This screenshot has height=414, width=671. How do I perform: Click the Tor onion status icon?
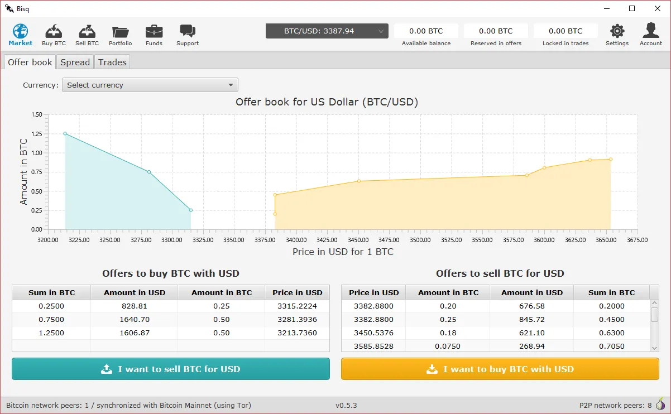[660, 405]
